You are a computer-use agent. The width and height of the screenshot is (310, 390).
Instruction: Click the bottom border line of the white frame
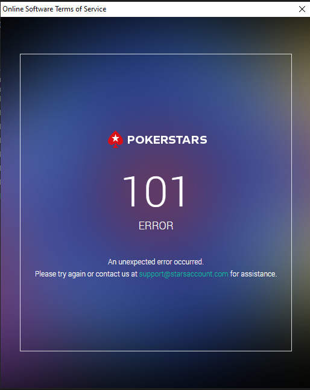(156, 351)
